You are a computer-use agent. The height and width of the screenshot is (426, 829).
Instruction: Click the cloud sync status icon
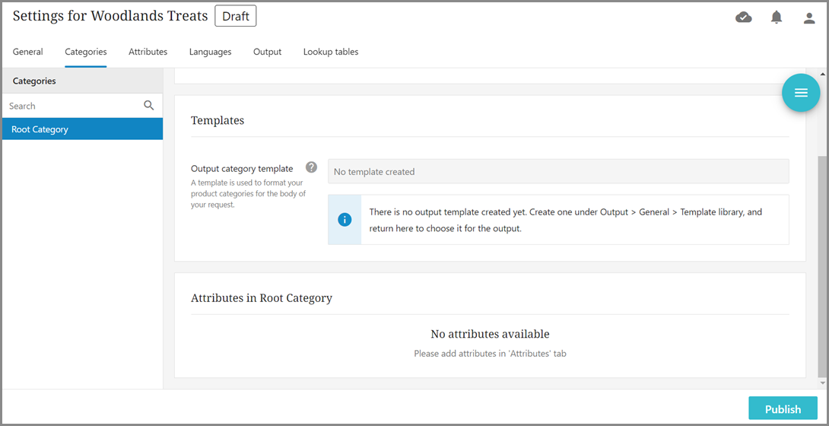pos(743,17)
